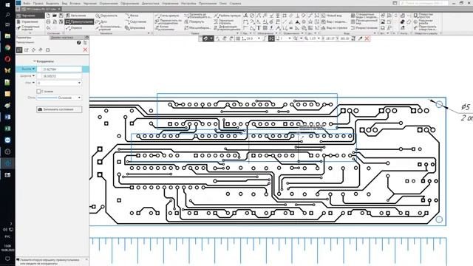
Task: Open Word from Windows taskbar
Action: point(7,117)
